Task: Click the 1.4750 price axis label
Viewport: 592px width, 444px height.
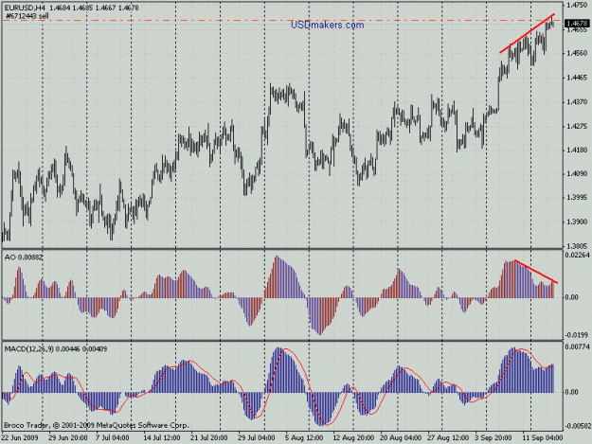Action: pyautogui.click(x=577, y=5)
